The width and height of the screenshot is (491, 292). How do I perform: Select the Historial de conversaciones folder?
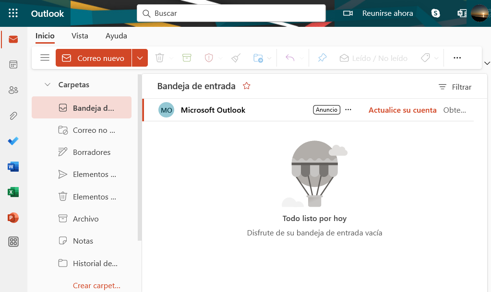[82, 263]
